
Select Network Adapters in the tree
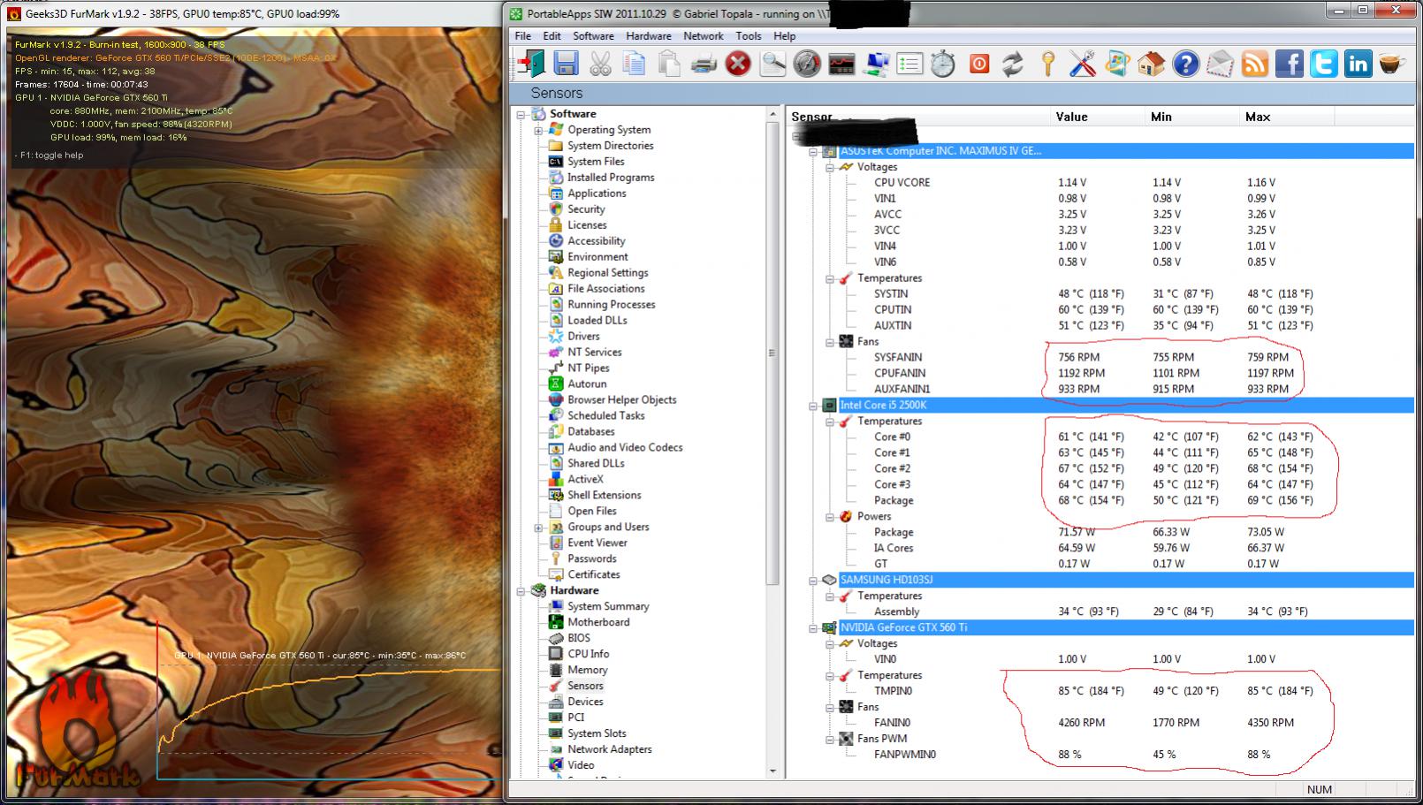[x=610, y=750]
